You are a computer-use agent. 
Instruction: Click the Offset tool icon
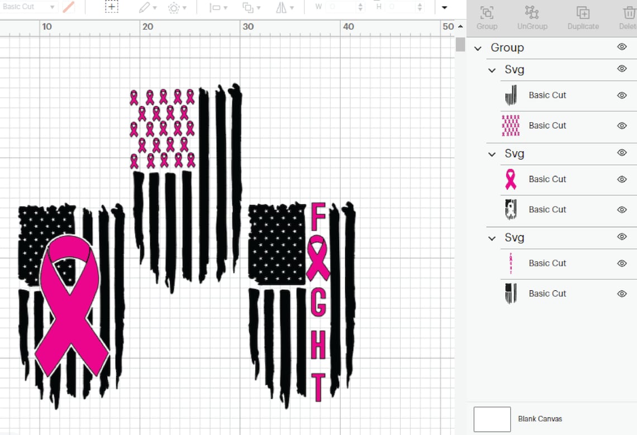pyautogui.click(x=174, y=7)
